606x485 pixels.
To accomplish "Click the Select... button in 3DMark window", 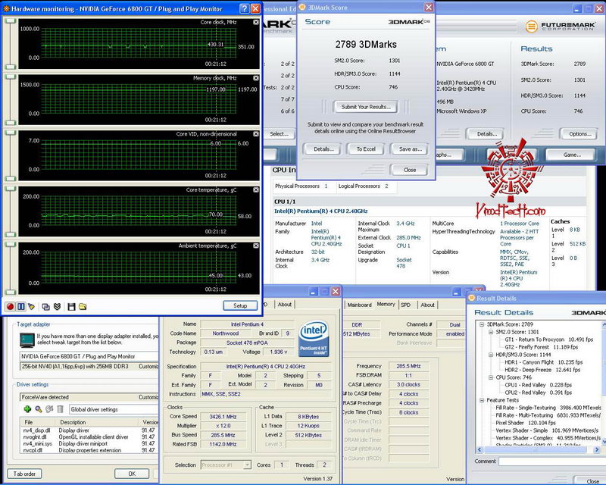I will tap(279, 134).
